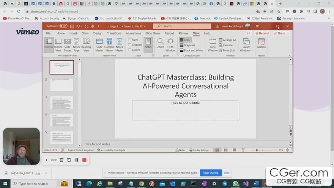
Task: Click Fit to Window
Action: click(170, 45)
